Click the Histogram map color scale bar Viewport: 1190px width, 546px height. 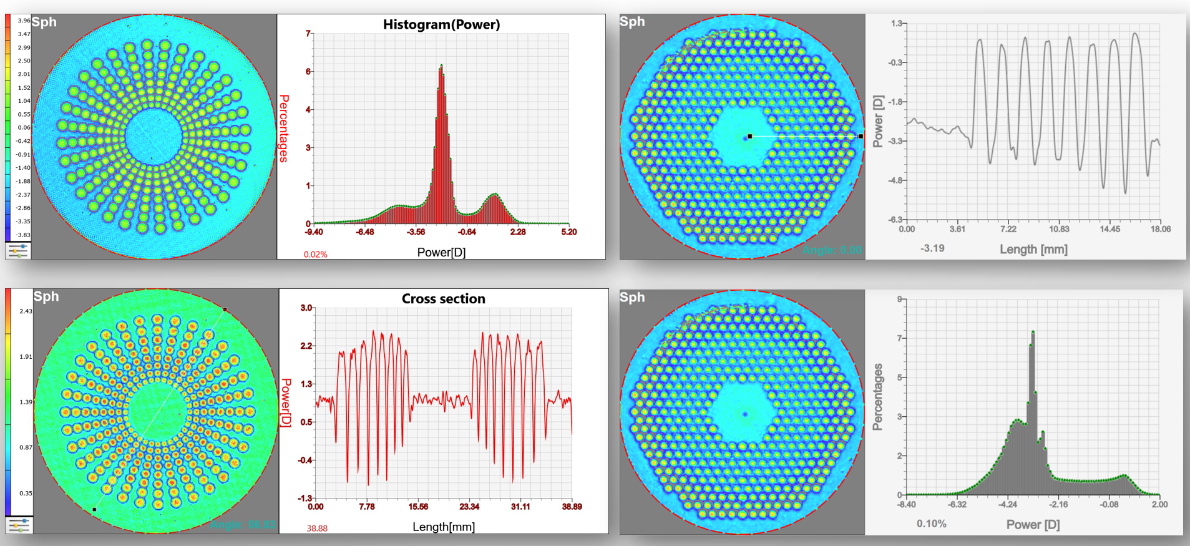(x=8, y=127)
